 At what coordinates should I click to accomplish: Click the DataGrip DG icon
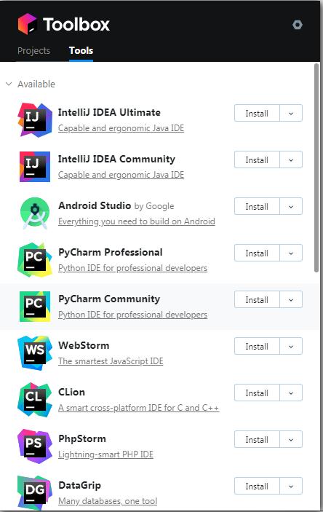coord(35,493)
